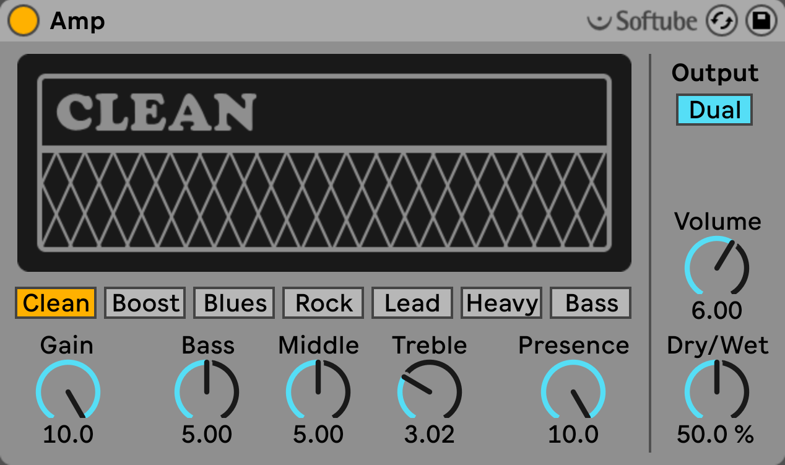Toggle the Dual output mode button
Image resolution: width=785 pixels, height=465 pixels.
714,110
